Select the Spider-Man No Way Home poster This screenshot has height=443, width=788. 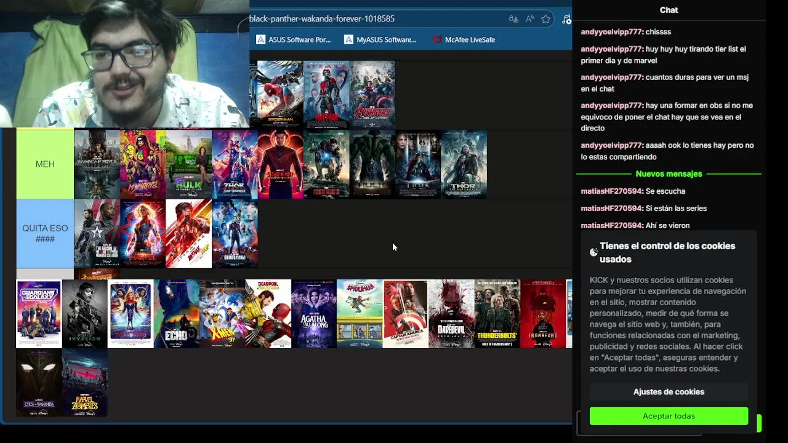(280, 94)
